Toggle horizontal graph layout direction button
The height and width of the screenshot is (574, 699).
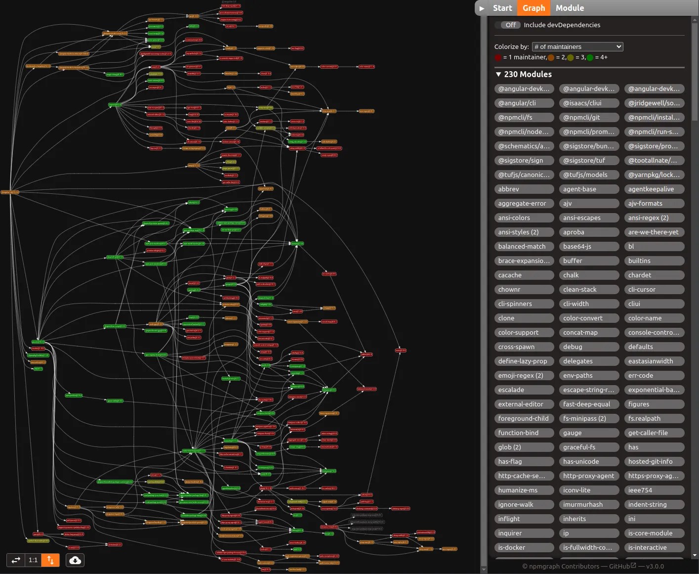coord(16,560)
